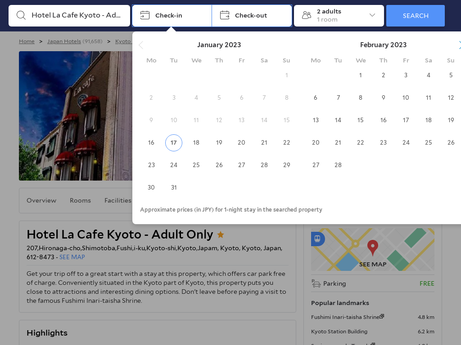Pick January 30 in the calendar
The width and height of the screenshot is (461, 345).
pos(151,187)
